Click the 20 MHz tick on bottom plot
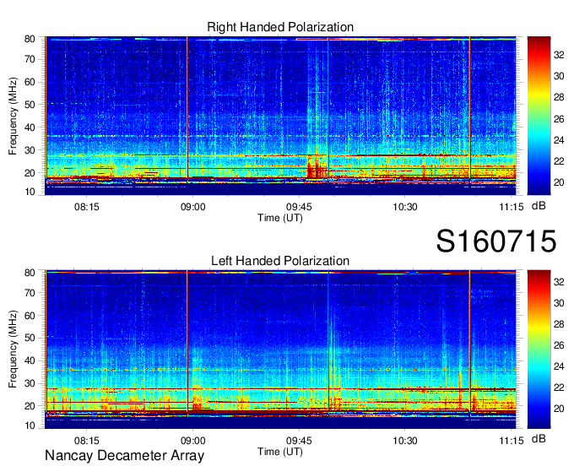This screenshot has height=466, width=574. tap(30, 406)
